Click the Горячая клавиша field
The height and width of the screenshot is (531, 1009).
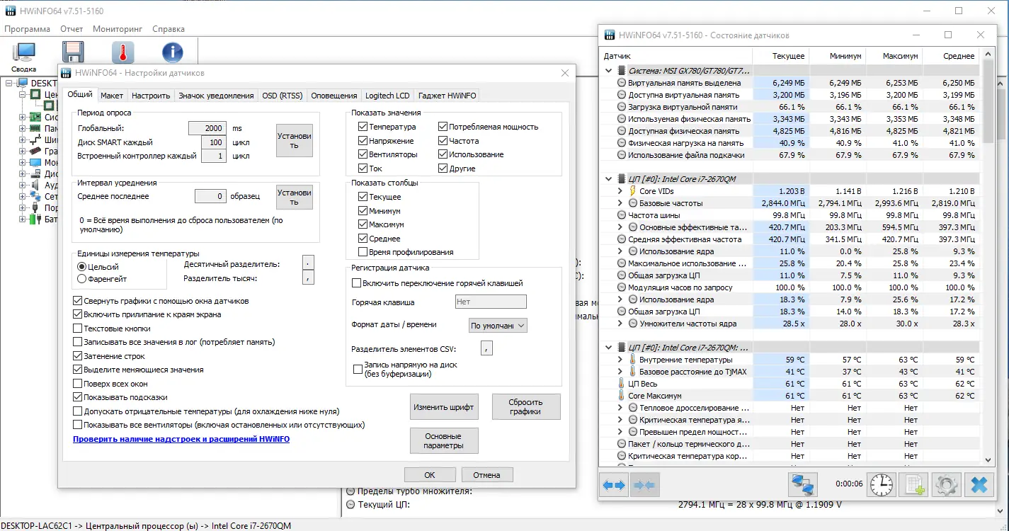(x=491, y=302)
